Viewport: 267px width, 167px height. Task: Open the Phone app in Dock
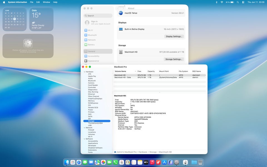[x=115, y=162]
